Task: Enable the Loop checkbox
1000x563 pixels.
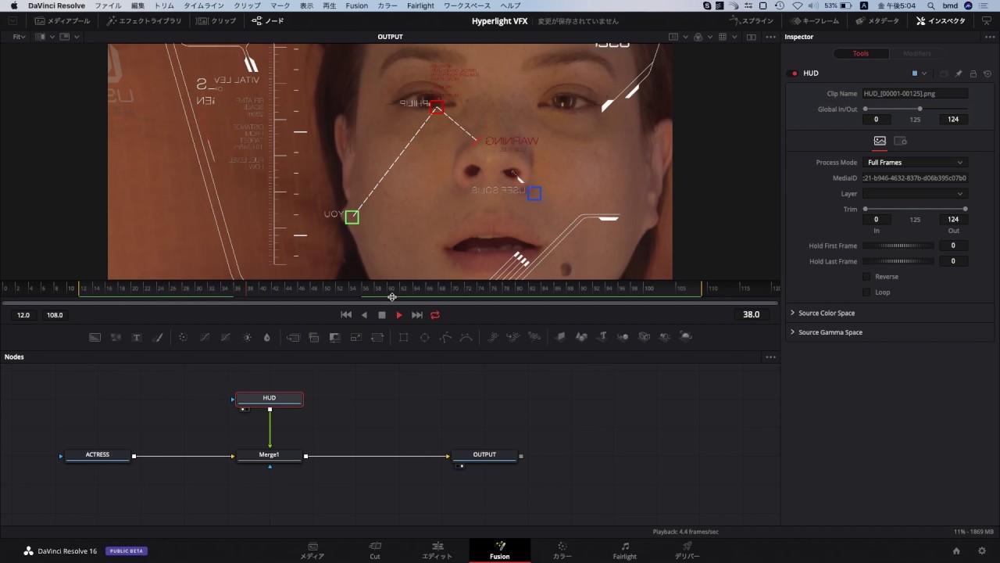Action: tap(866, 292)
